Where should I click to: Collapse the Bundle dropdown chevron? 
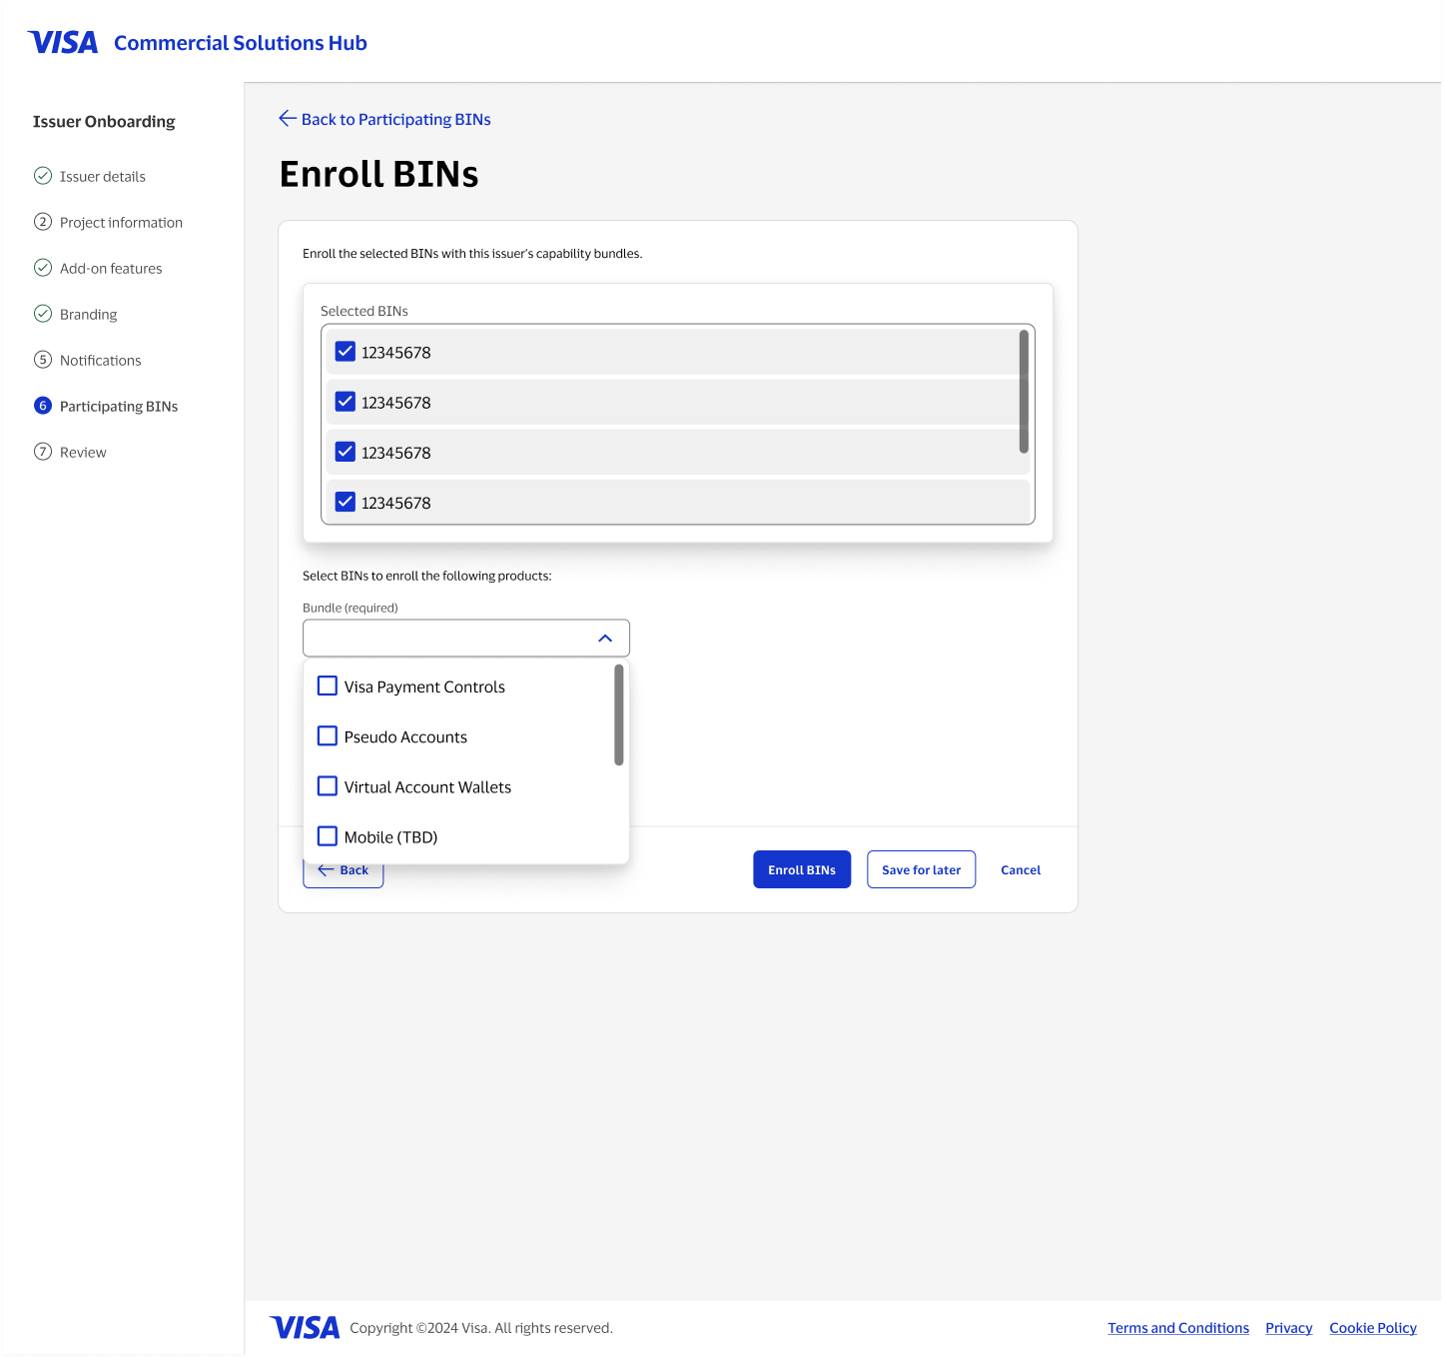[x=605, y=639]
